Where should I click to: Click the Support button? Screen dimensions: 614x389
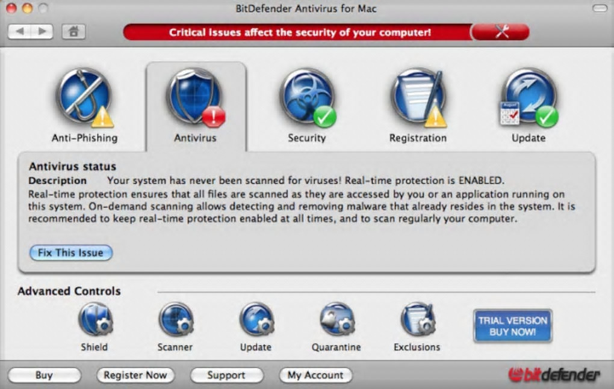click(x=227, y=375)
